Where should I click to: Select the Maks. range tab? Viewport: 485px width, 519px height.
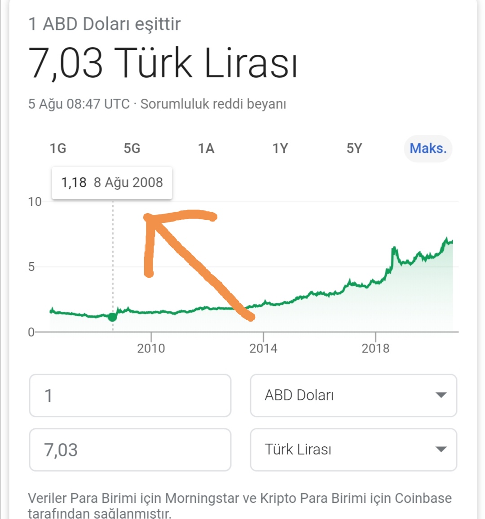428,148
